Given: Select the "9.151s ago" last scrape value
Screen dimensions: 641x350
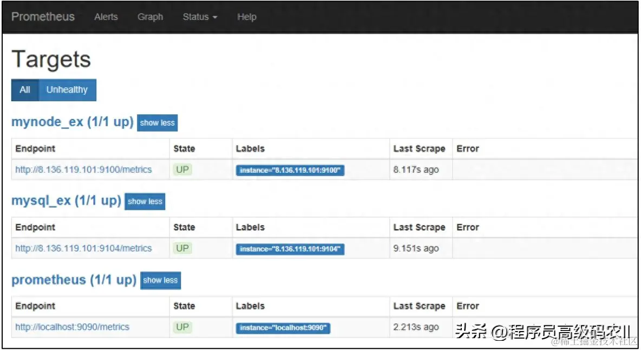Looking at the screenshot, I should pos(416,249).
